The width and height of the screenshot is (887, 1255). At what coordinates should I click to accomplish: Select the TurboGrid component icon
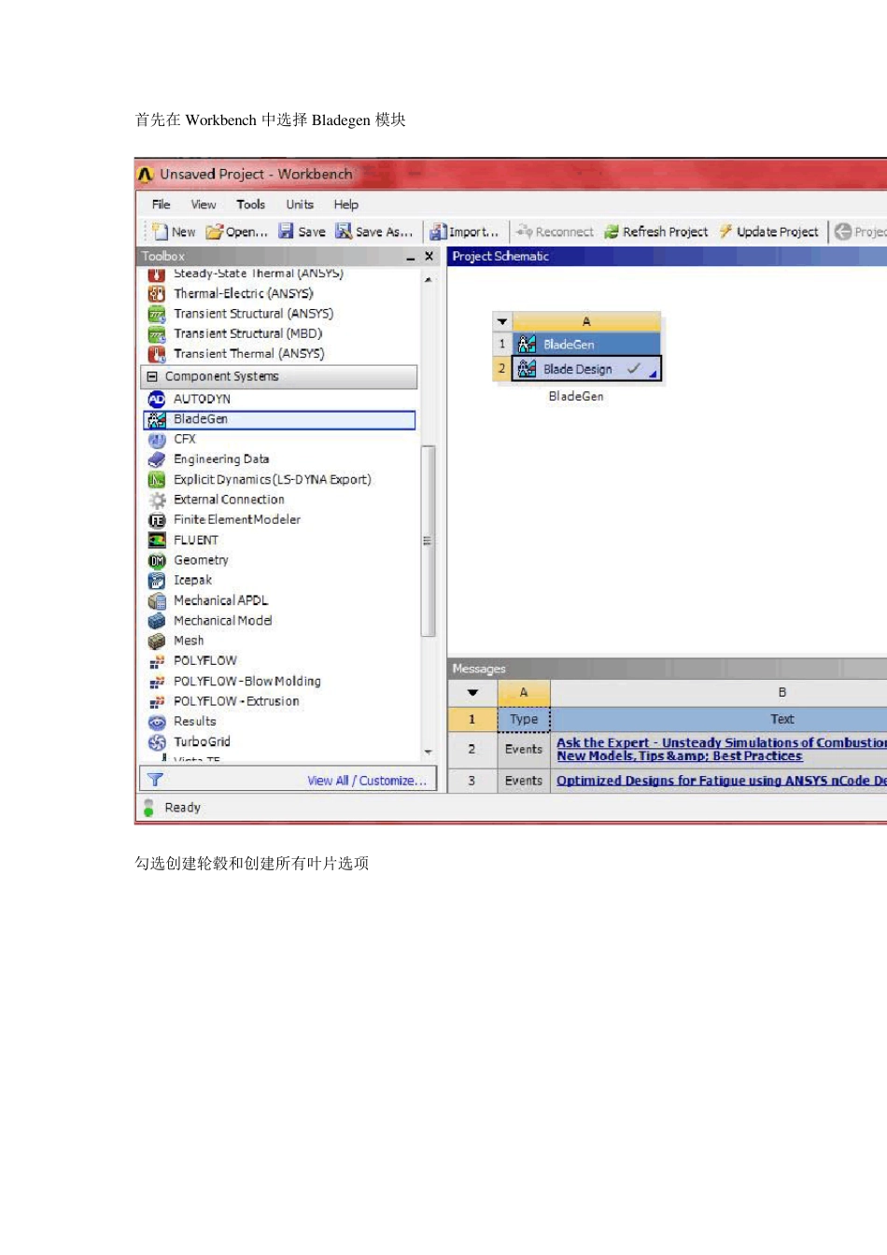click(157, 741)
